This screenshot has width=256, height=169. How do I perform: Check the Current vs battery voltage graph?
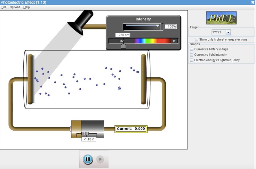pos(192,50)
